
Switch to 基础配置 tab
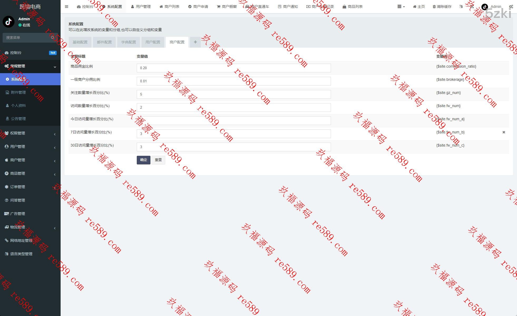pyautogui.click(x=80, y=42)
